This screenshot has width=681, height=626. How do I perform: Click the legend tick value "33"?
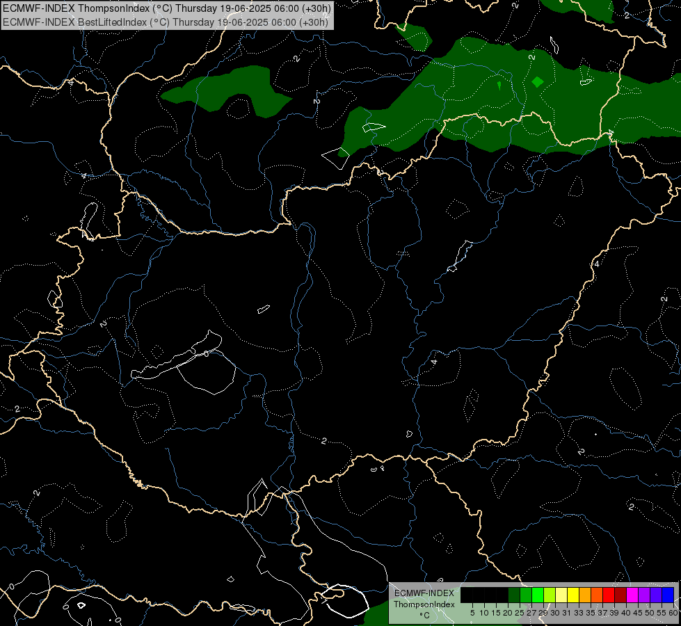click(x=579, y=613)
